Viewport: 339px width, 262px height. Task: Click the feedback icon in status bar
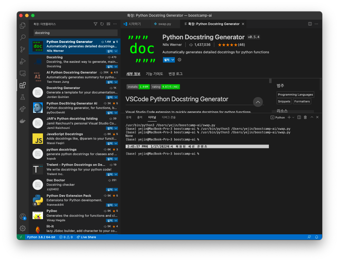[x=309, y=237]
